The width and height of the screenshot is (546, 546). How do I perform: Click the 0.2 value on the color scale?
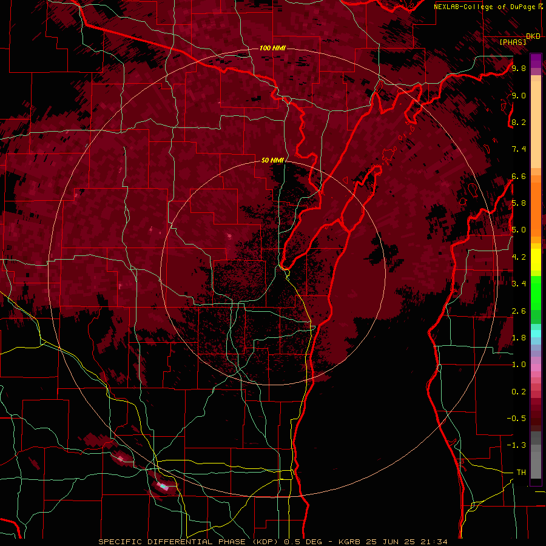pyautogui.click(x=519, y=392)
